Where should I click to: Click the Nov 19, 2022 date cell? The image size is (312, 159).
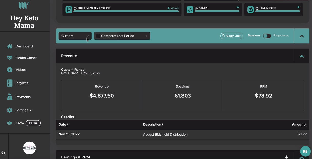coord(69,134)
